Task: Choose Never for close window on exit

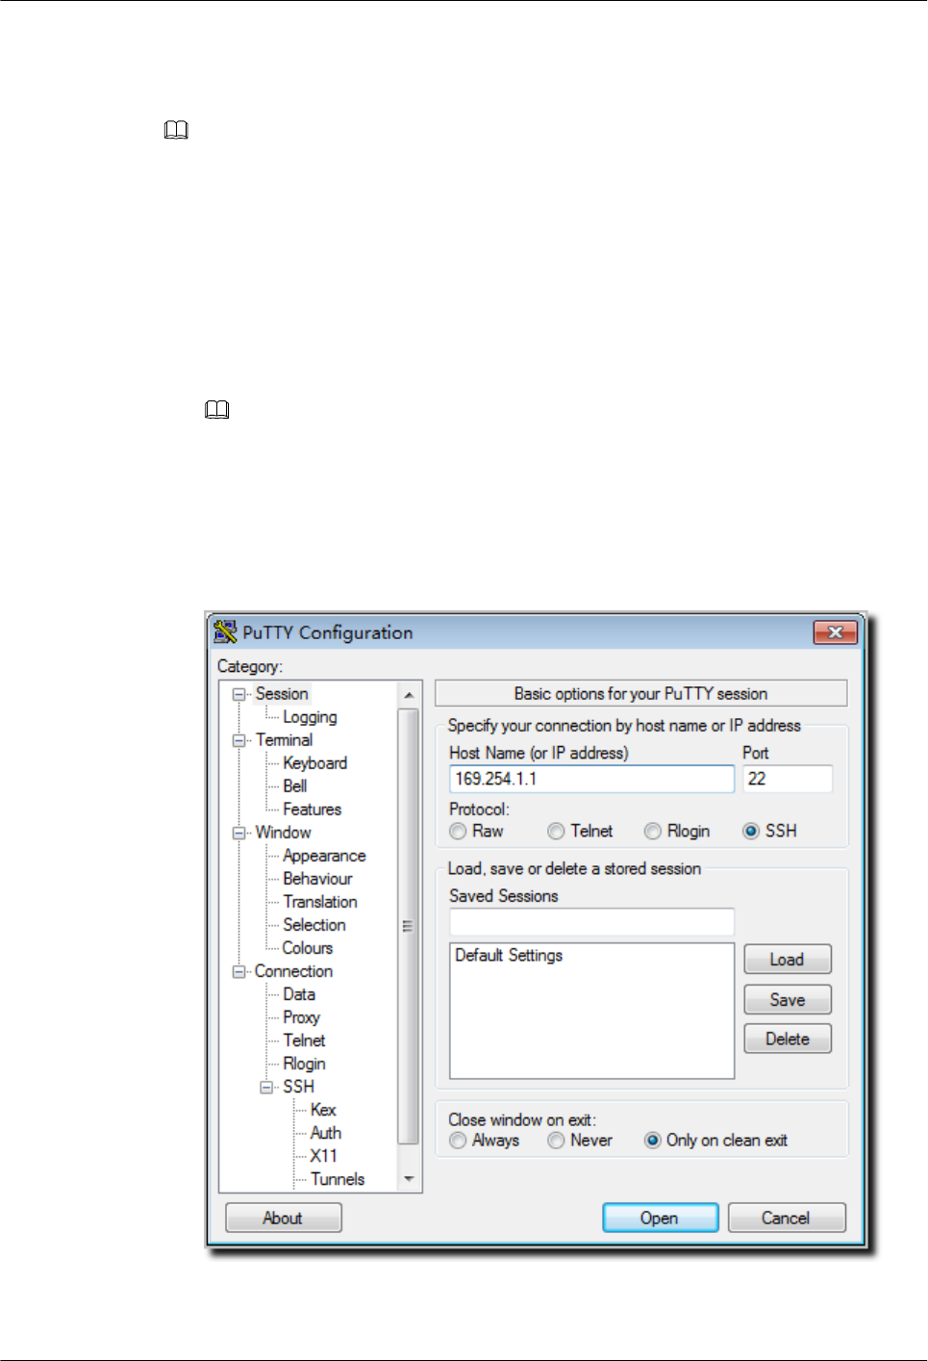Action: 556,1140
